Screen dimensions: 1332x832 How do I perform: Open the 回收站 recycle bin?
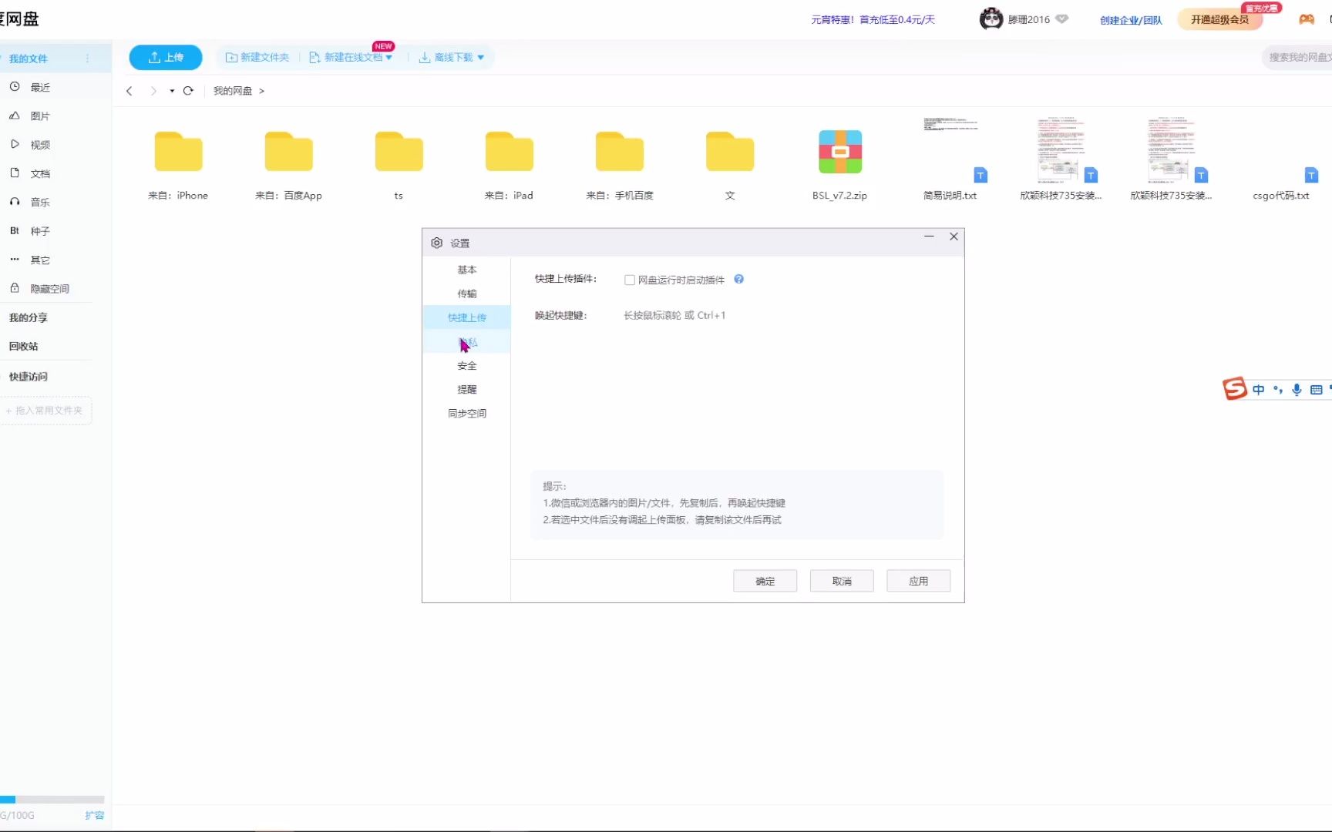pyautogui.click(x=24, y=347)
